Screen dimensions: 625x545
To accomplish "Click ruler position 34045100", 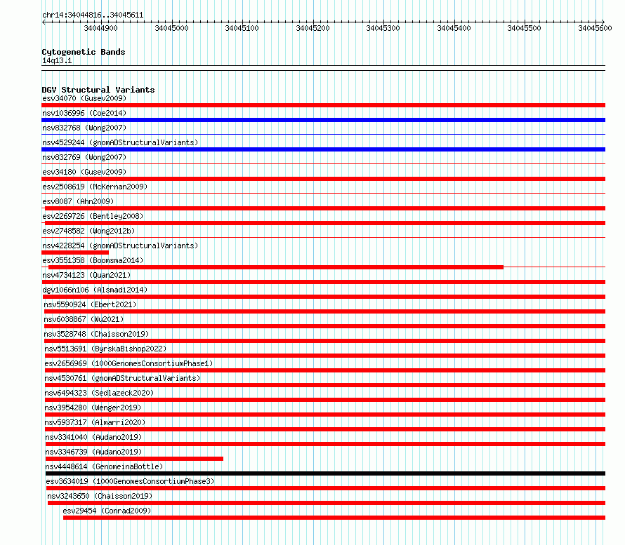I will (242, 28).
